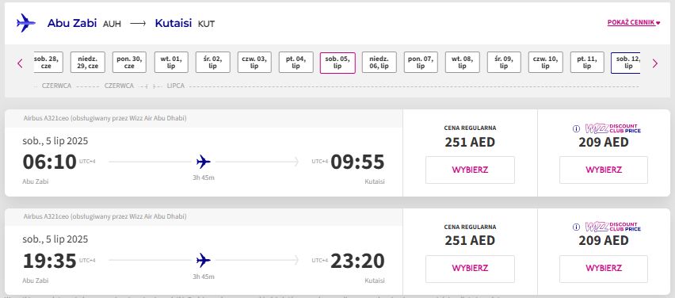Viewport: 675px width, 298px height.
Task: Click info icon next to second Wizz Discount Club price
Action: pyautogui.click(x=576, y=227)
